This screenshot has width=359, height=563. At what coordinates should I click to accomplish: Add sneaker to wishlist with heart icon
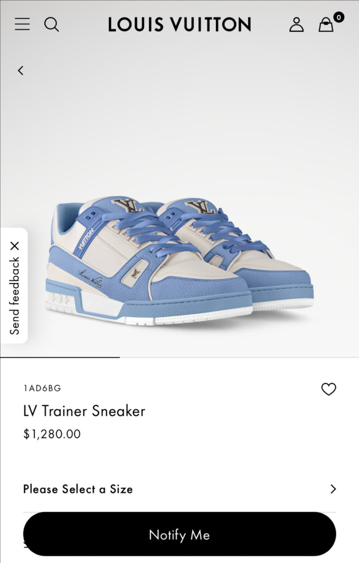pos(328,389)
